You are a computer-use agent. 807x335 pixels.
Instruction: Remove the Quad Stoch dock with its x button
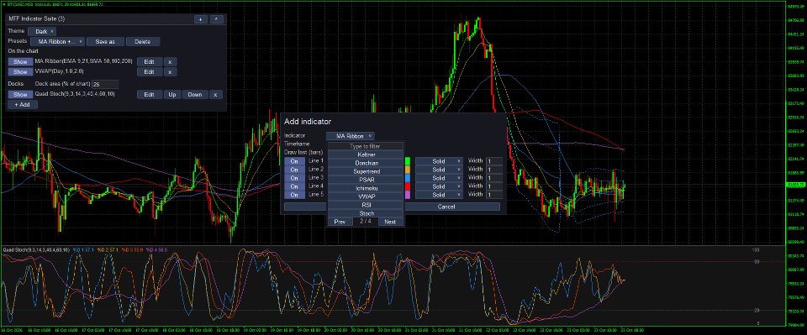point(216,95)
